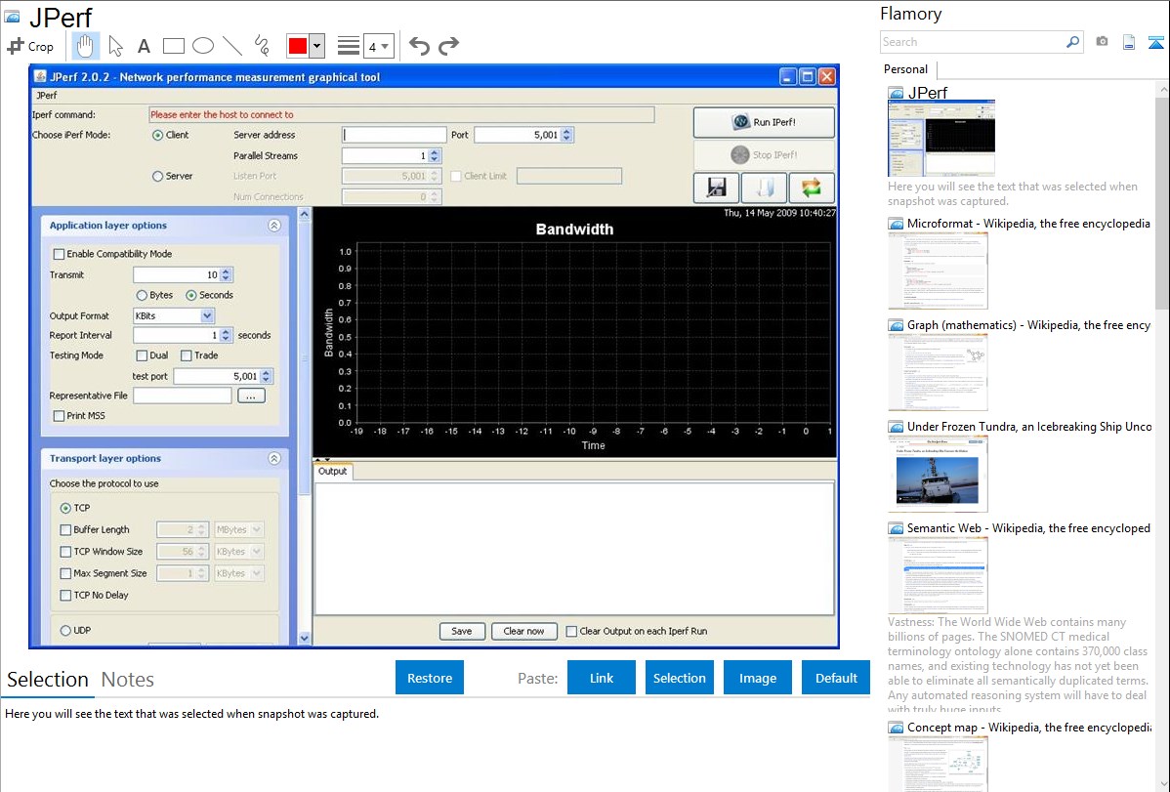
Task: Enable the Print MSS checkbox
Action: tap(59, 416)
